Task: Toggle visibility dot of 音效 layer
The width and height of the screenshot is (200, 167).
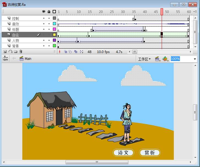Action: click(x=44, y=24)
